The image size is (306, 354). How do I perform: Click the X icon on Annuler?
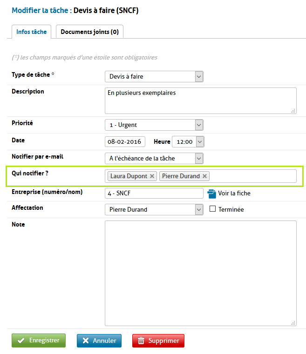click(x=86, y=341)
